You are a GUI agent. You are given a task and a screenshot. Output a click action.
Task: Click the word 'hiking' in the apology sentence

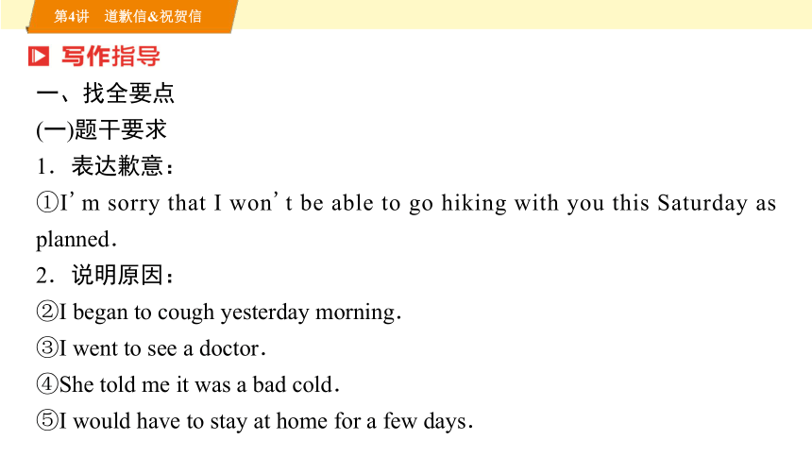click(474, 203)
